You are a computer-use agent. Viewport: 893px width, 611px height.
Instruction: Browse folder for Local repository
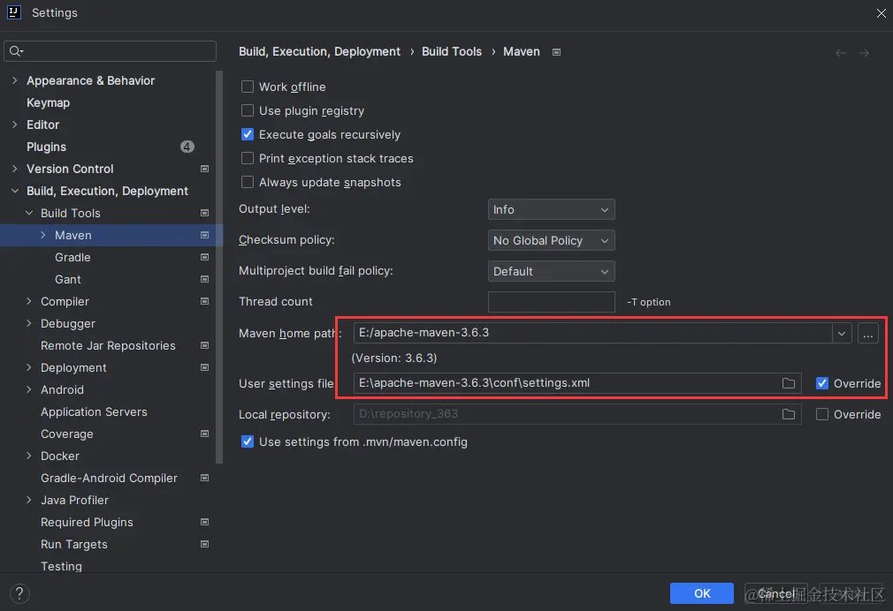tap(788, 414)
